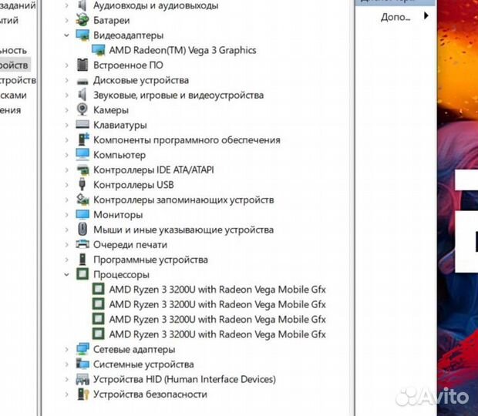The width and height of the screenshot is (478, 416).
Task: Click the AMD Radeon Vega 3 Graphics icon
Action: [98, 50]
